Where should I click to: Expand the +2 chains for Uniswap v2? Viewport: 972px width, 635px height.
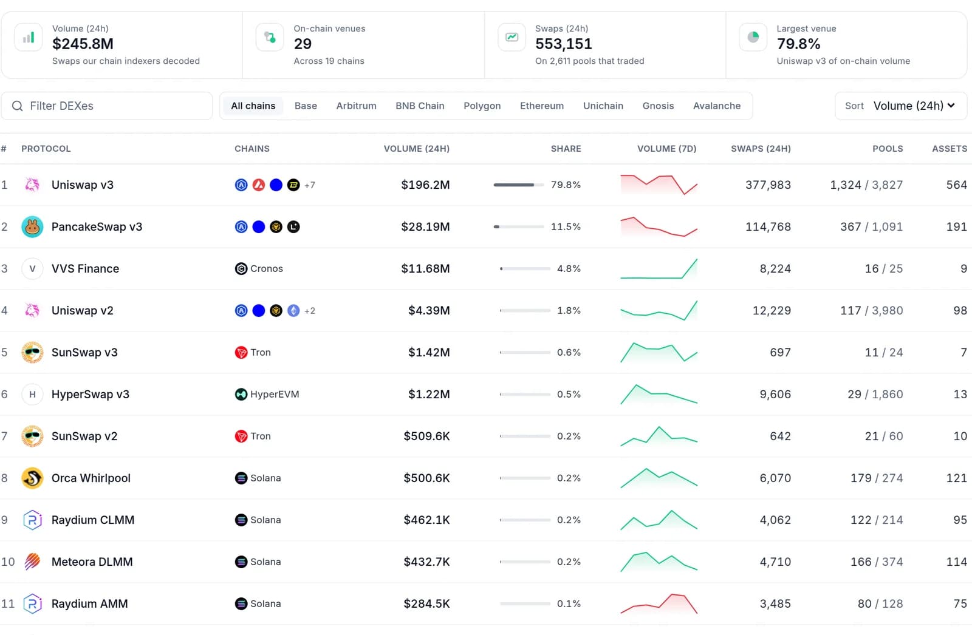coord(310,311)
